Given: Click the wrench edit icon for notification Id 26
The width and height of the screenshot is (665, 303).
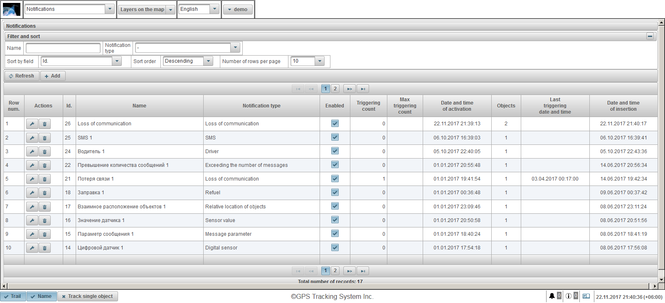Looking at the screenshot, I should [x=32, y=124].
